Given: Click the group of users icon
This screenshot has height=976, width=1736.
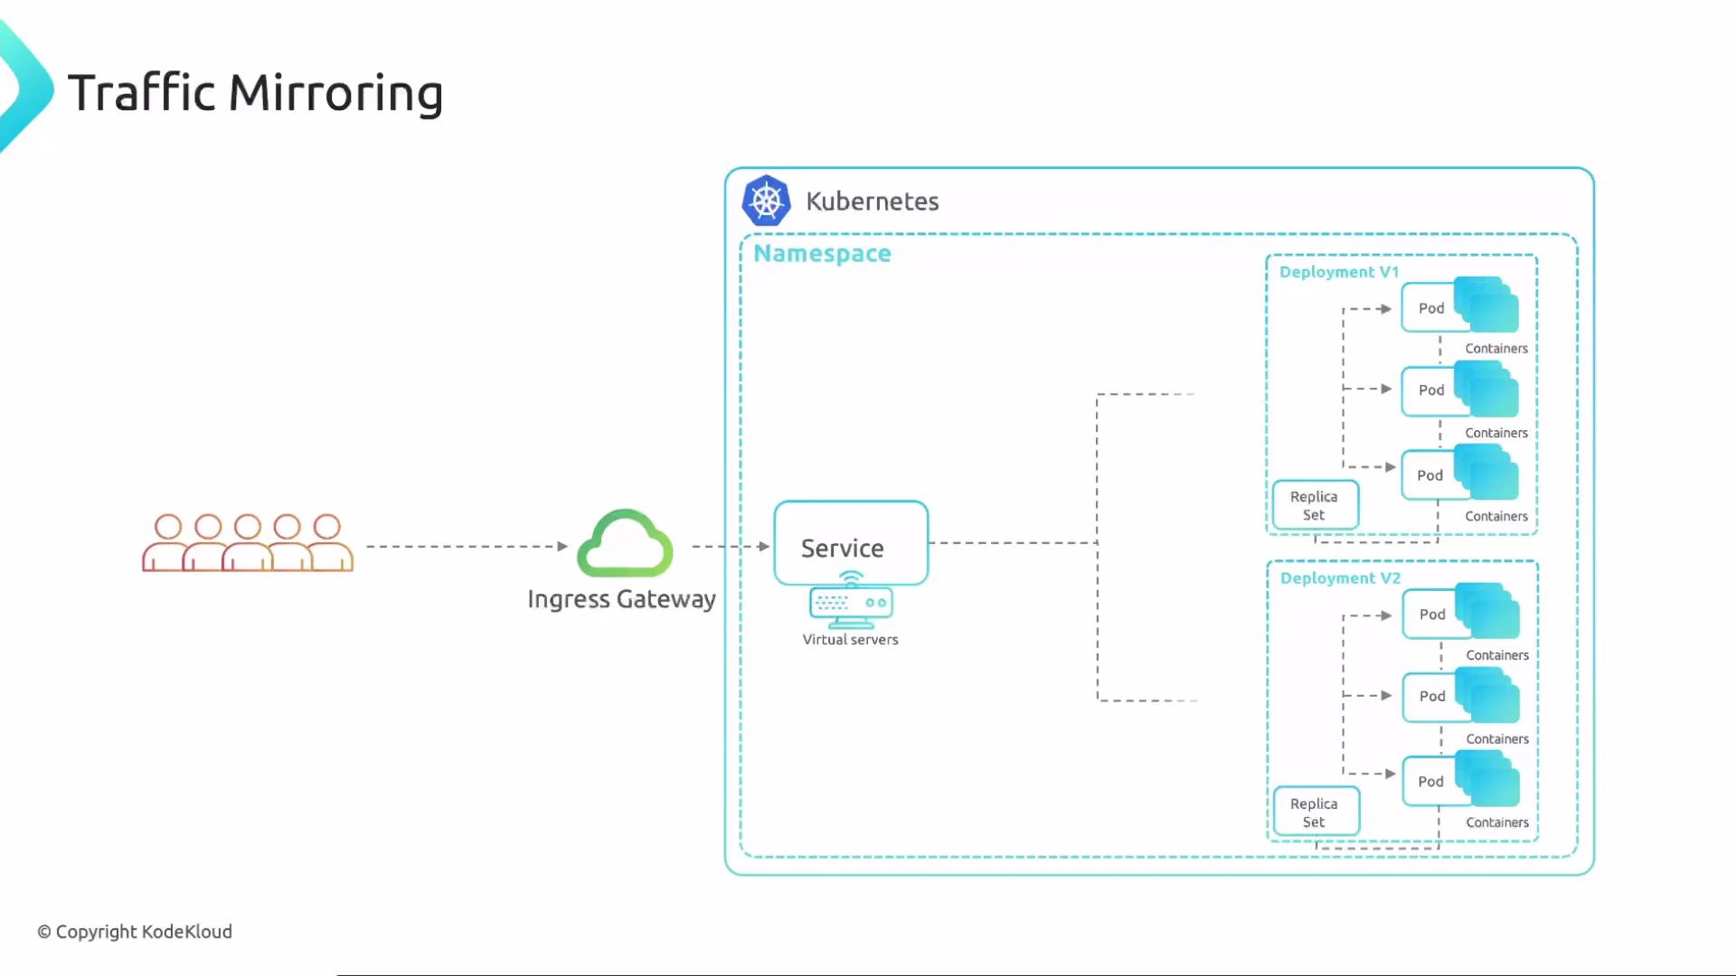Looking at the screenshot, I should coord(248,543).
